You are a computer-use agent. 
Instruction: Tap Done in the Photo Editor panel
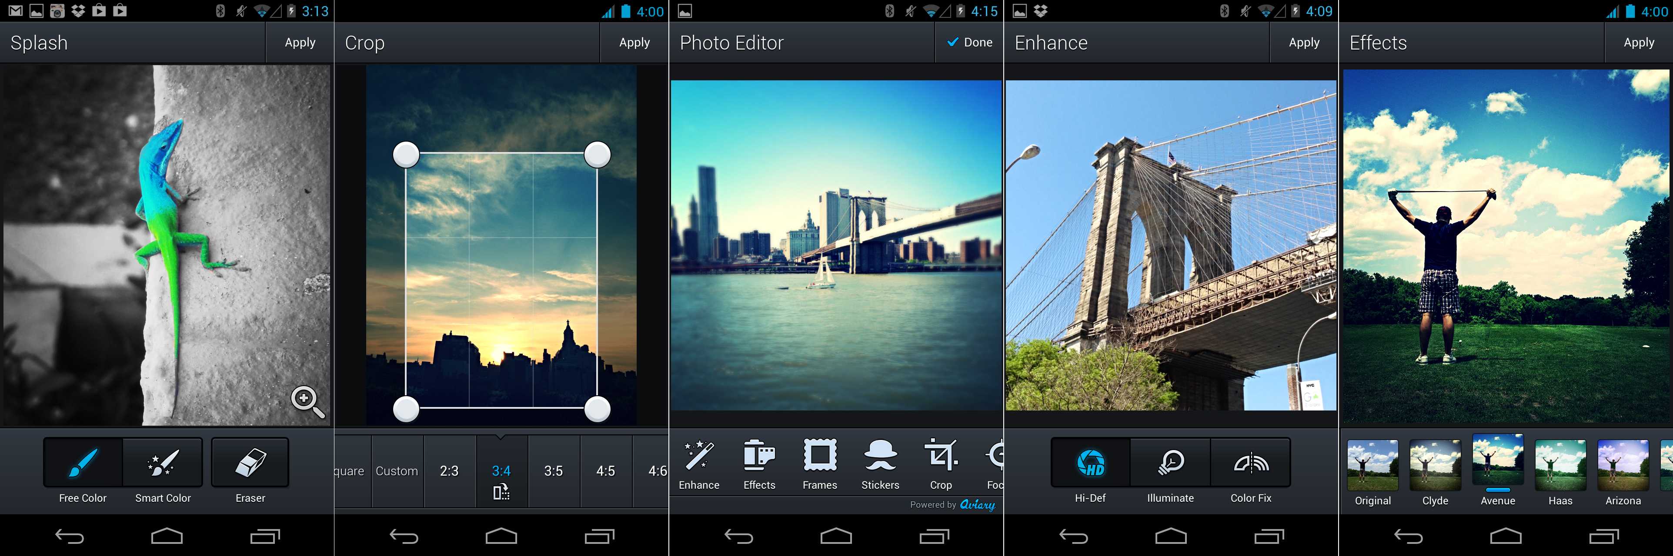965,43
